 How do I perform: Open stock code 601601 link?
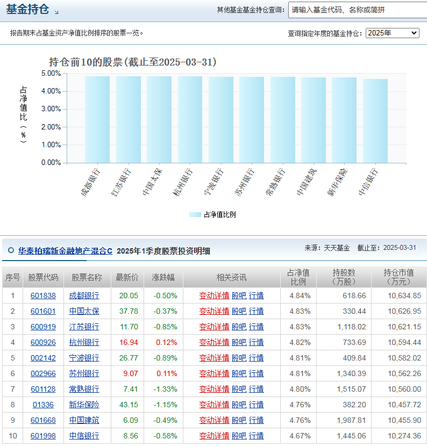pos(43,311)
